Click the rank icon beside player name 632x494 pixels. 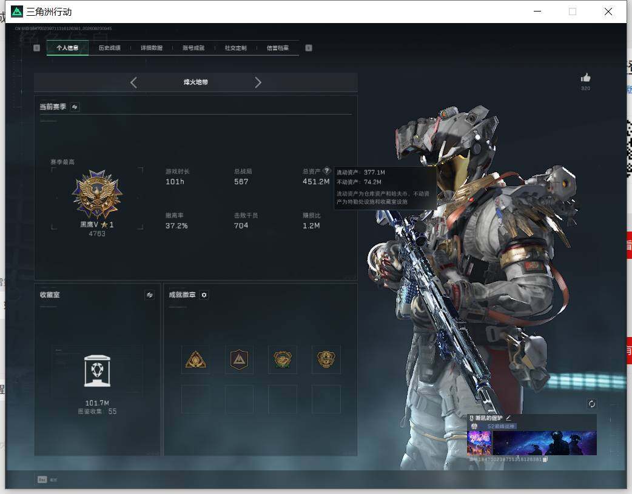[472, 418]
